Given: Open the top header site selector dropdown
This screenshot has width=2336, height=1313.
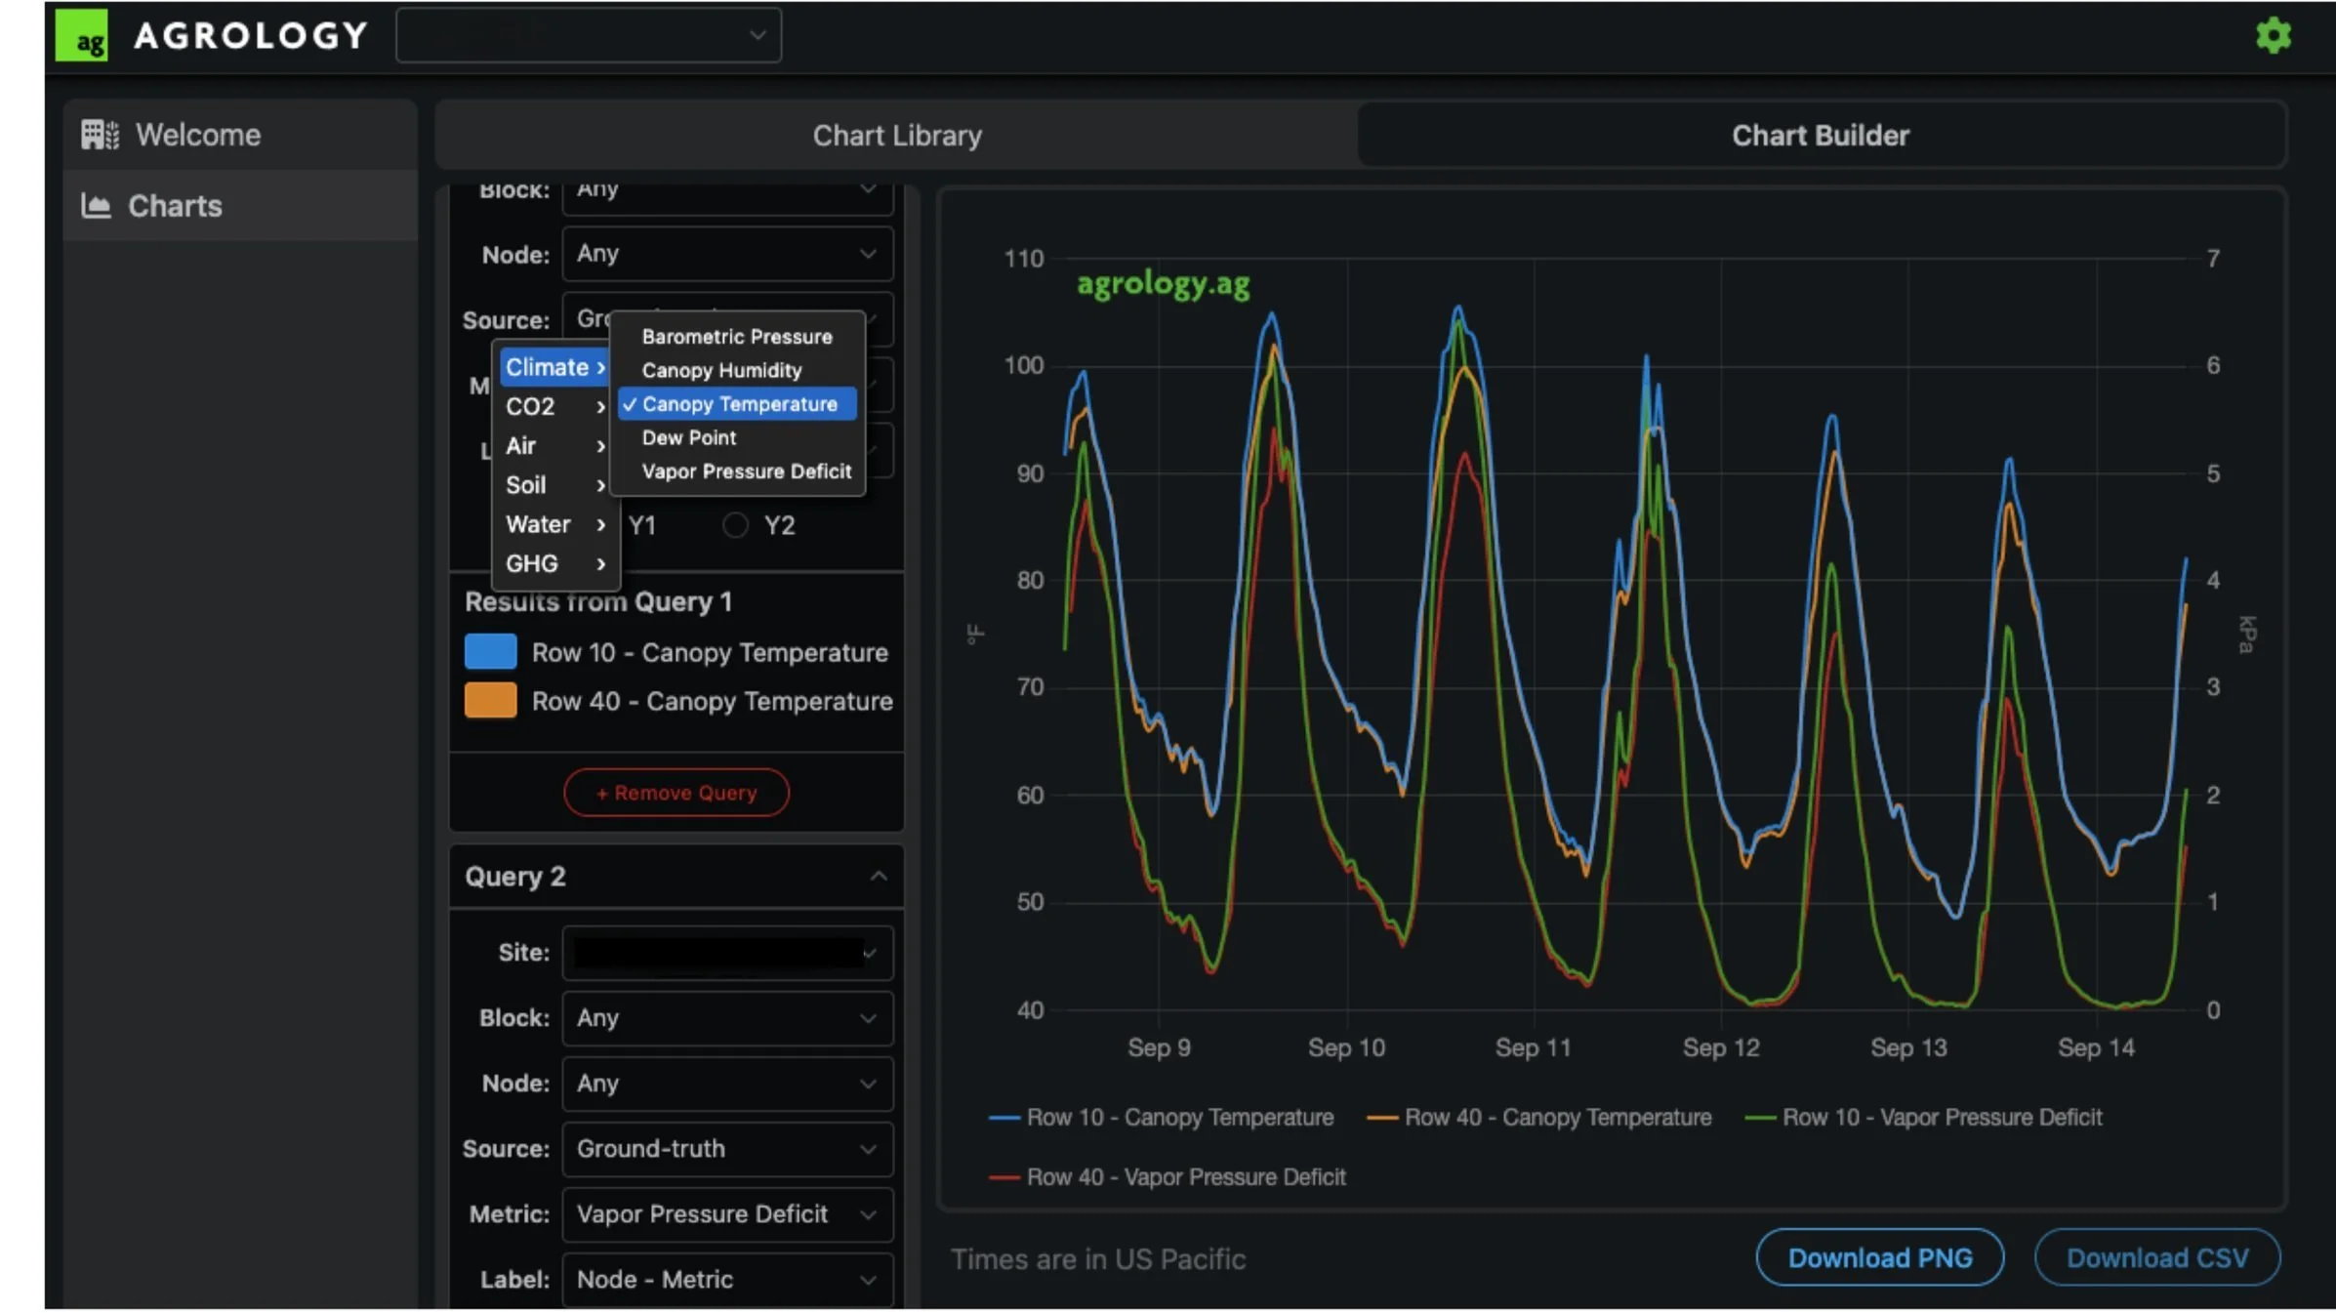Looking at the screenshot, I should tap(589, 36).
